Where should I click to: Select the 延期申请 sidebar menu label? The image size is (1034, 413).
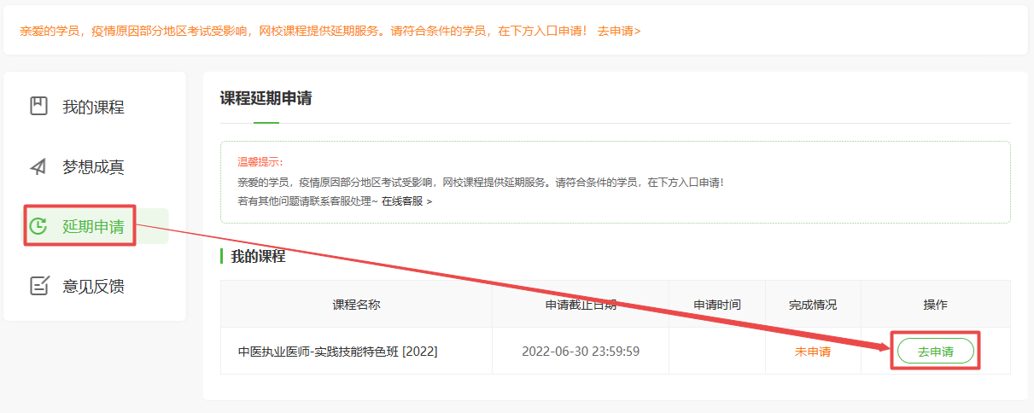(x=93, y=226)
